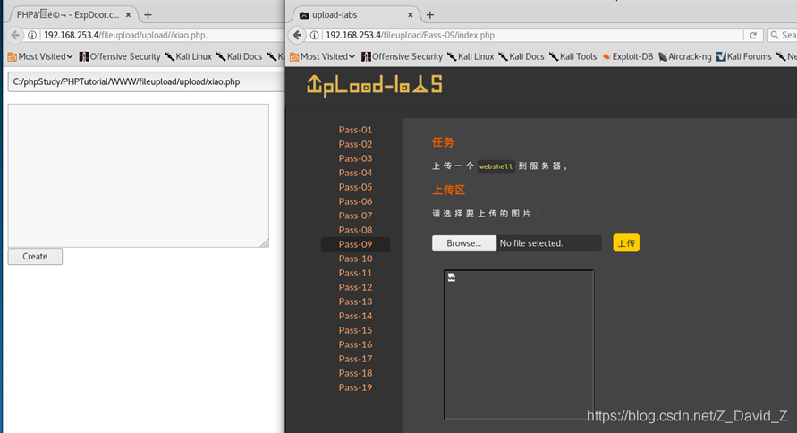
Task: Select Pass-10 in sidebar
Action: pos(355,259)
